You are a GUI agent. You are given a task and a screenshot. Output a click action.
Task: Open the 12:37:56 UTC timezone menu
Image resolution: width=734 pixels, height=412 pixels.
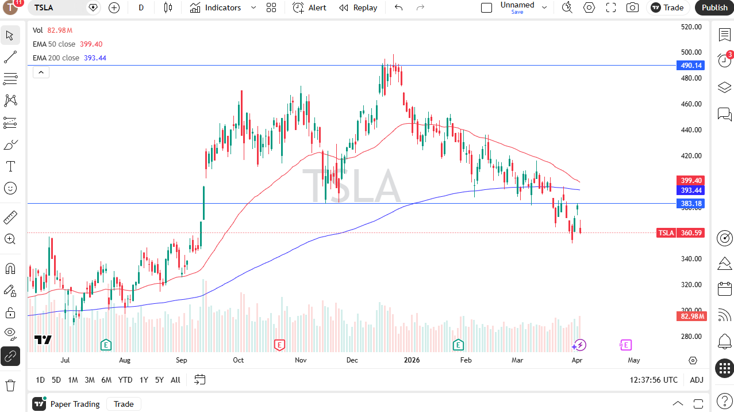pos(654,380)
